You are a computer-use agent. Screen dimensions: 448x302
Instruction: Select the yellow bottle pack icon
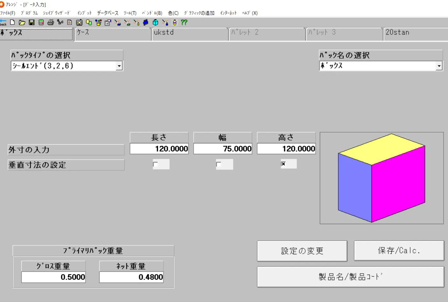[x=174, y=22]
